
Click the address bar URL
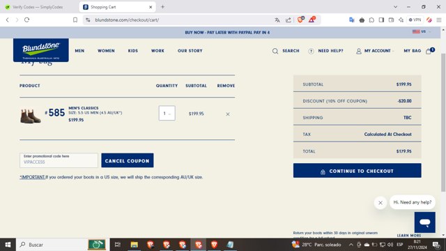pos(127,20)
